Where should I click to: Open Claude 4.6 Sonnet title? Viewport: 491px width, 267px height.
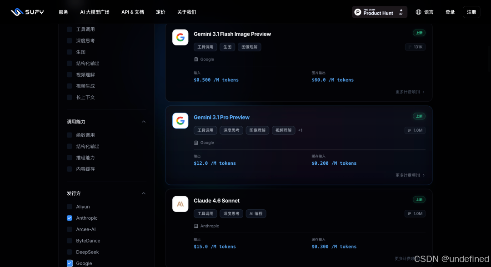tap(216, 201)
